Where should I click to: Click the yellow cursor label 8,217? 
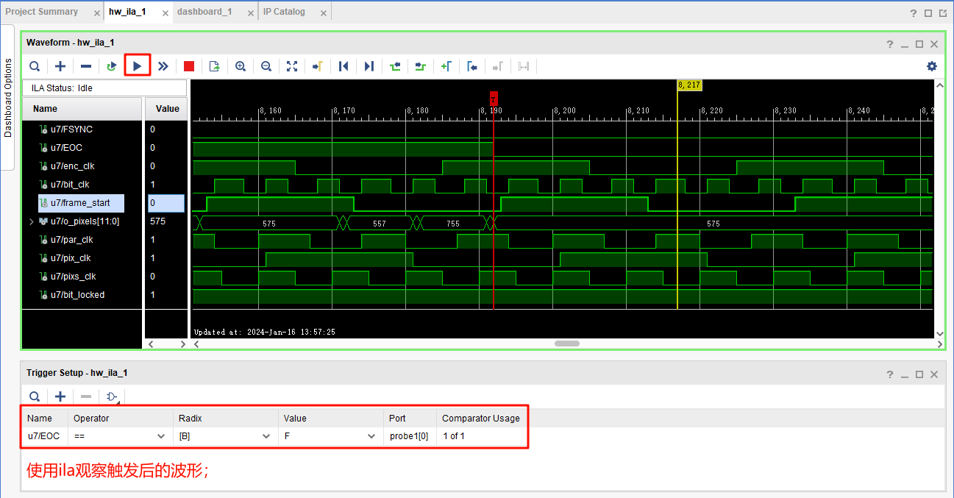click(689, 85)
